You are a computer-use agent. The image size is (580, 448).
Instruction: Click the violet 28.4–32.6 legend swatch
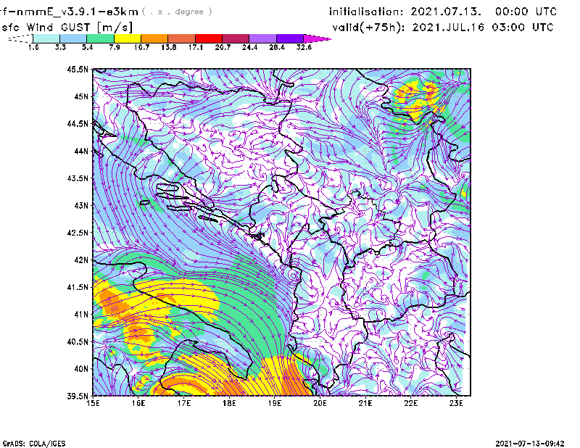click(x=290, y=38)
